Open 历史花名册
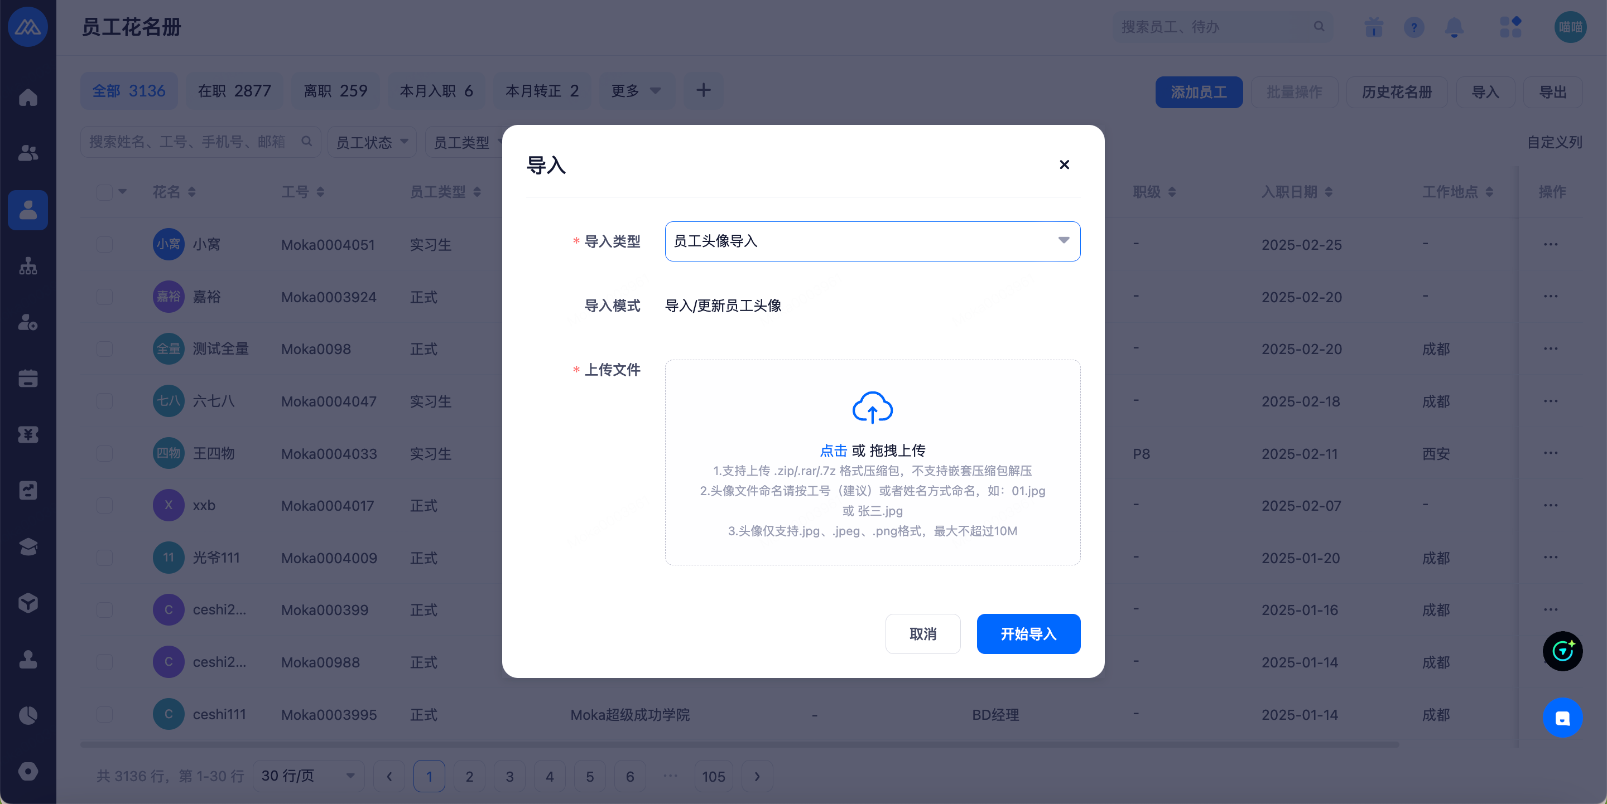 pyautogui.click(x=1397, y=92)
